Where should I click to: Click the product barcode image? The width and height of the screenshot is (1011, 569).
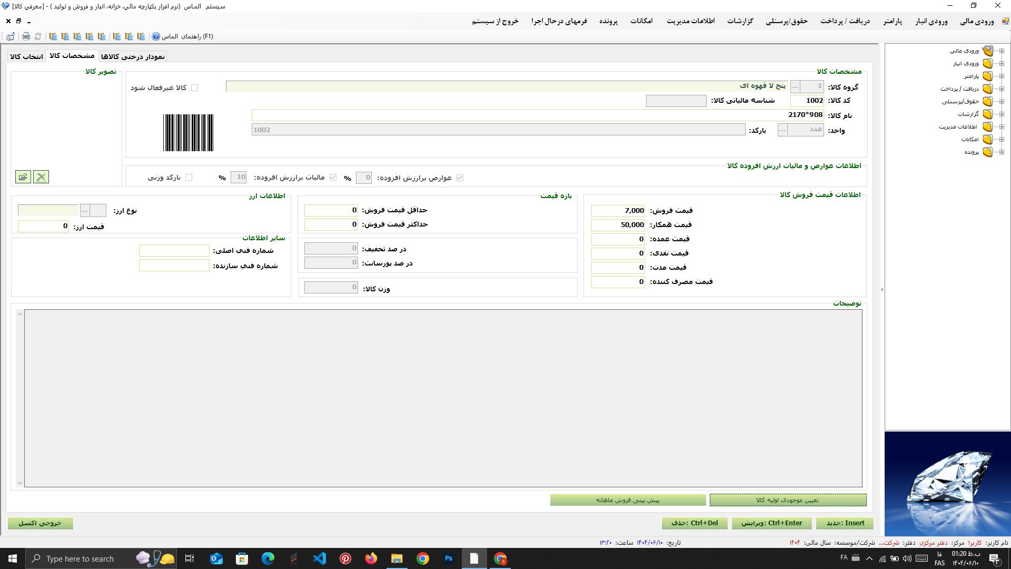[x=188, y=133]
